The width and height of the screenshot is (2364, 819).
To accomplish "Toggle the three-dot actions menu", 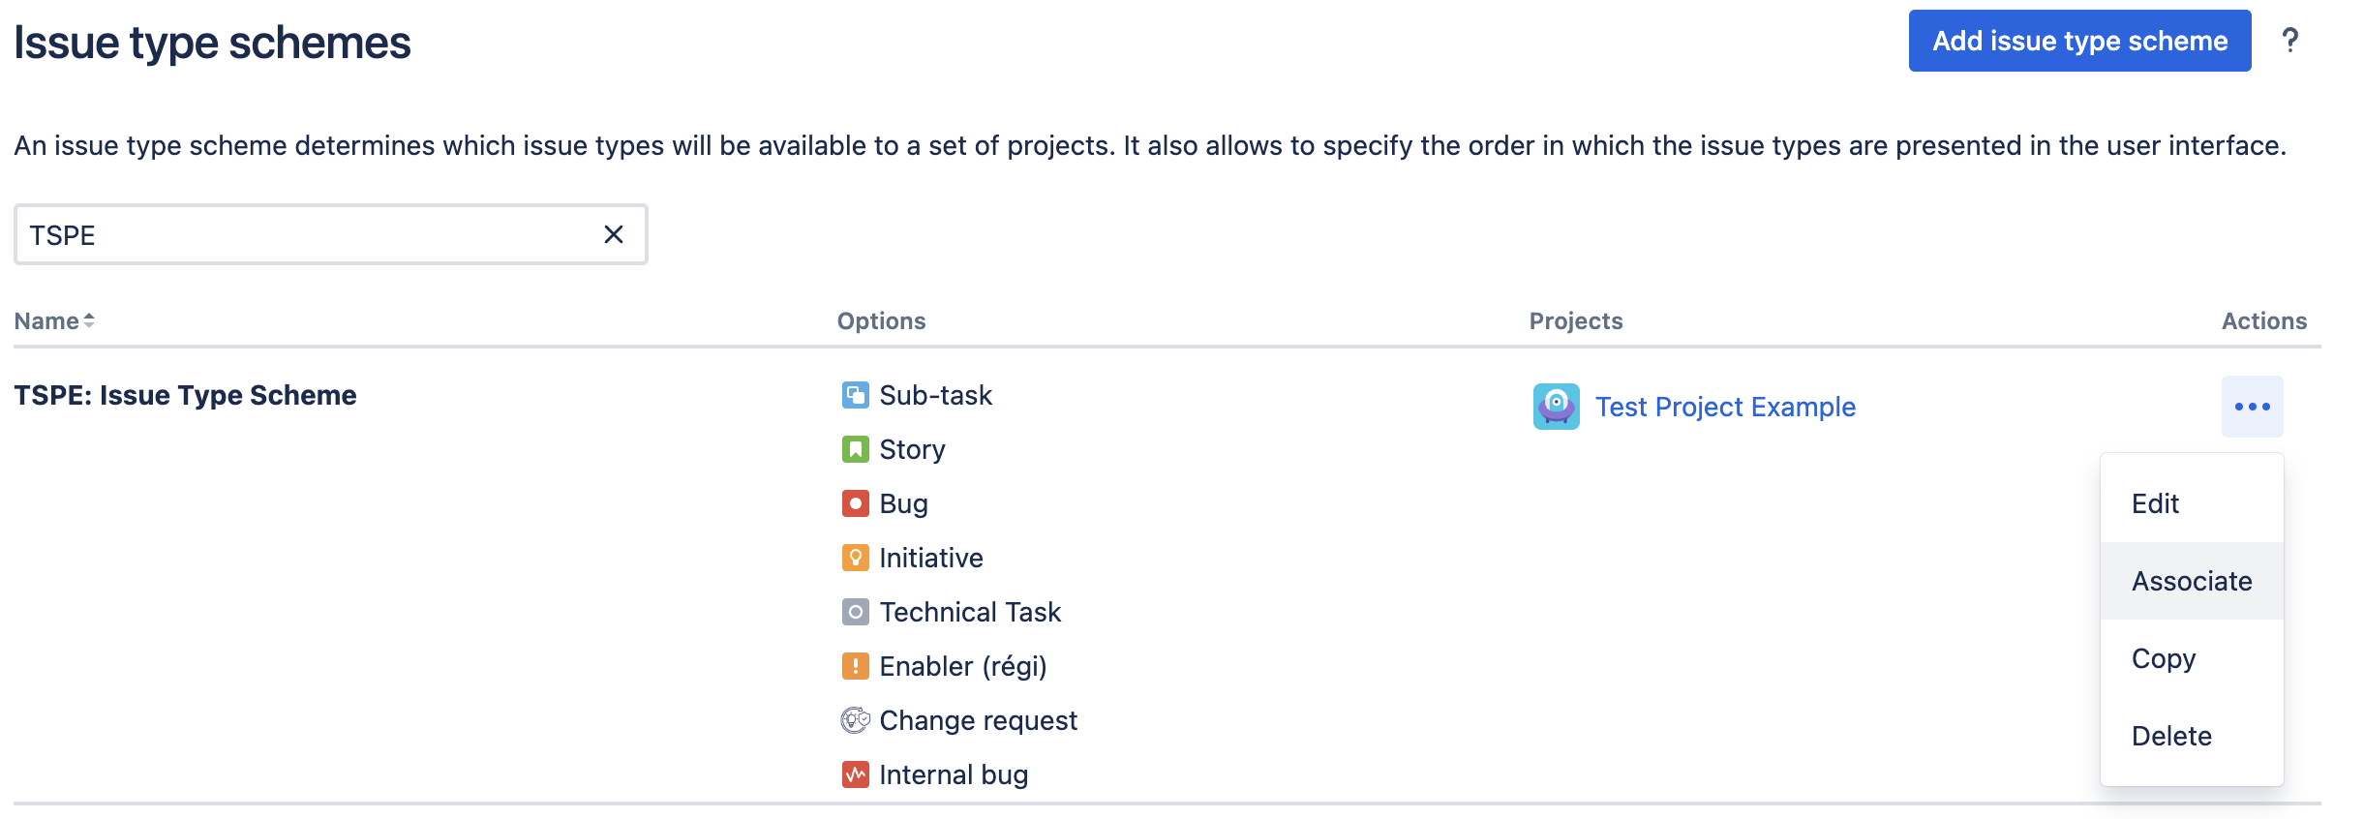I will click(x=2252, y=407).
